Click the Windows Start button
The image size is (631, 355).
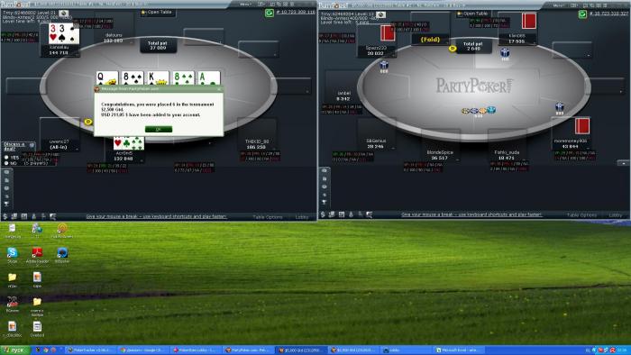(x=15, y=350)
